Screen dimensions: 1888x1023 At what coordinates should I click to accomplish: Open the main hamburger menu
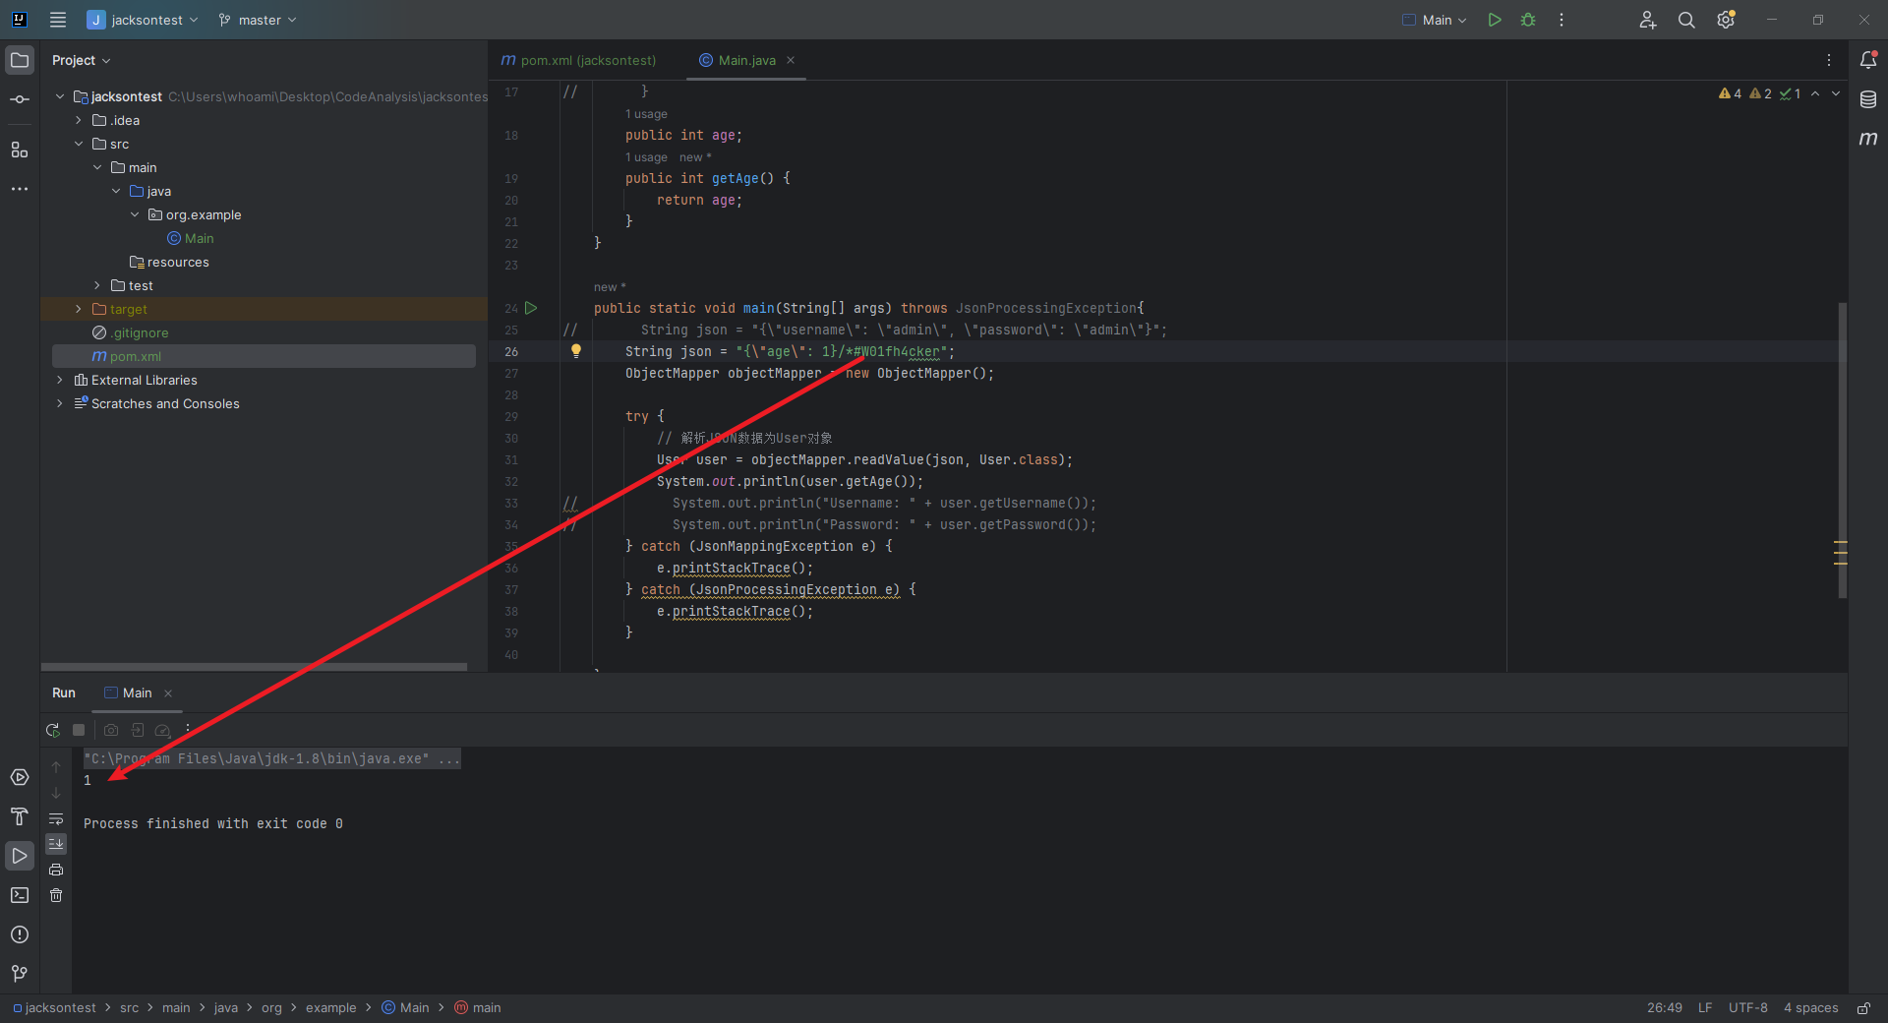[x=58, y=20]
